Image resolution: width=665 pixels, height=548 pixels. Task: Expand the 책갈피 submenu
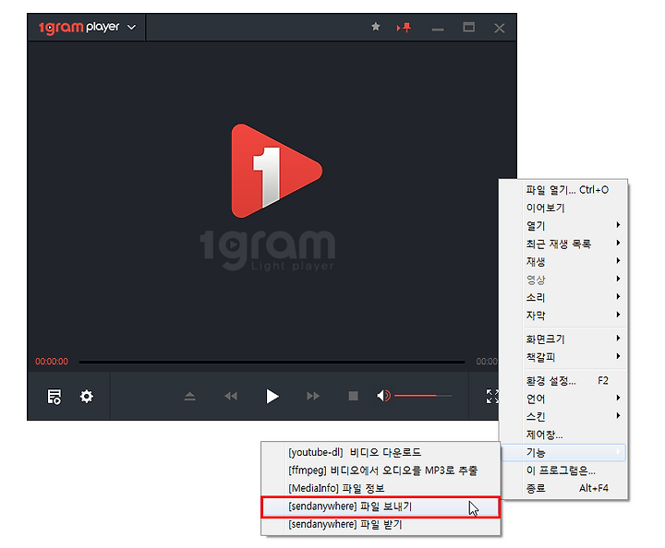(x=563, y=357)
